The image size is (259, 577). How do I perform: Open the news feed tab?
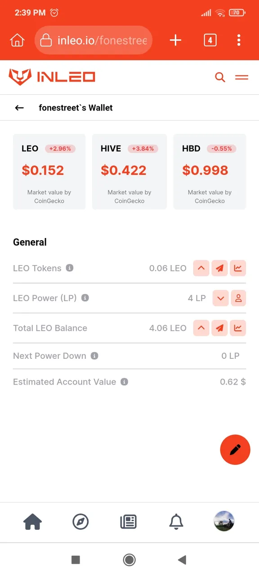coord(129,522)
